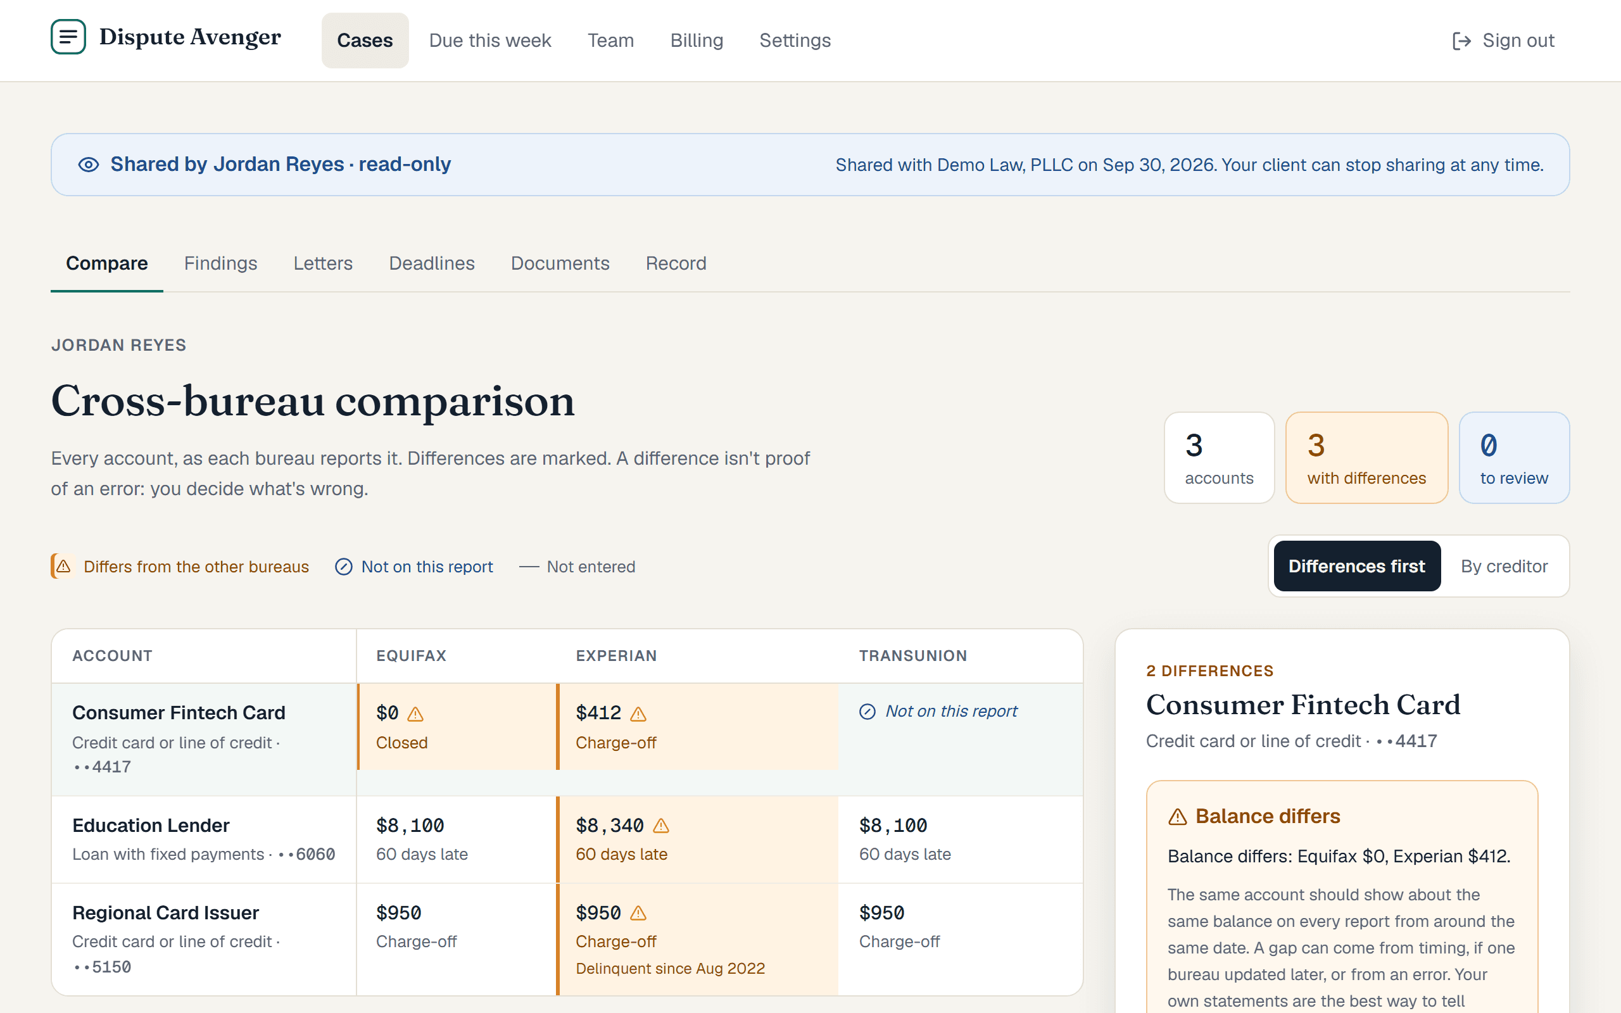Switch sorting to By creditor
This screenshot has width=1621, height=1013.
1504,566
